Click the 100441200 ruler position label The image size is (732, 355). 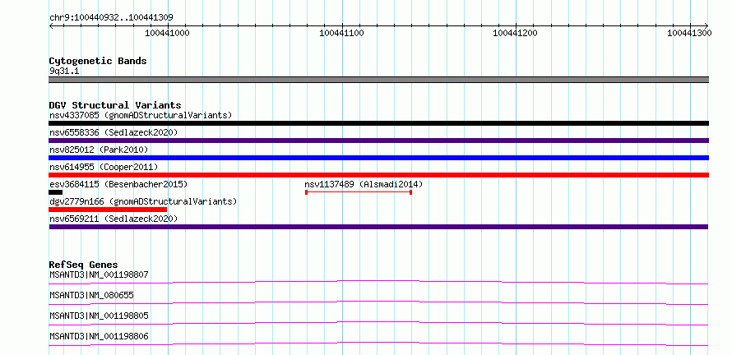click(x=516, y=33)
